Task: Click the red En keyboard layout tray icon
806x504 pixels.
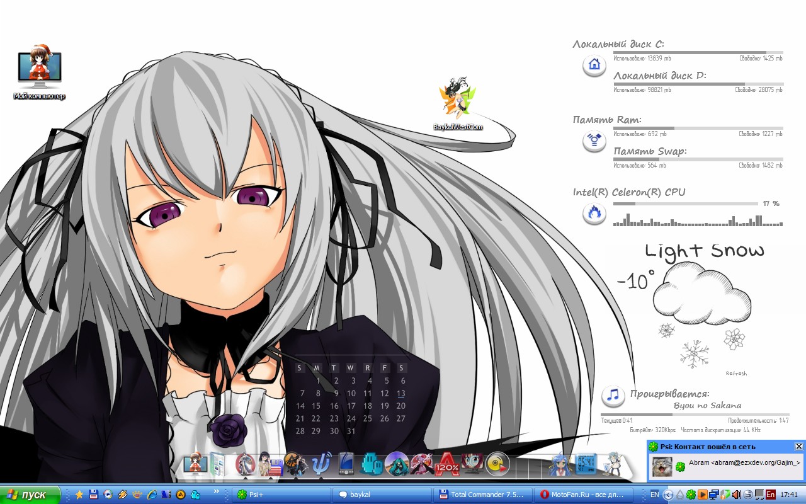Action: click(771, 495)
